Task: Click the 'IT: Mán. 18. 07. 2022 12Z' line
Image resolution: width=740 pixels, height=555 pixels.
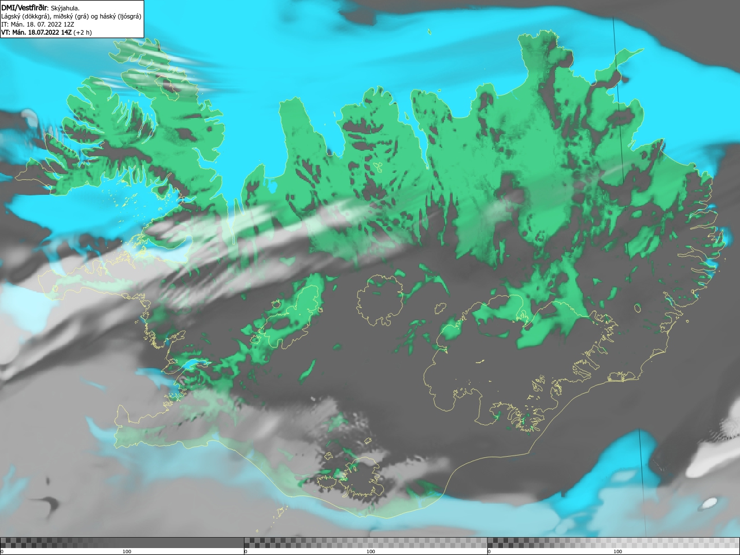Action: click(38, 24)
